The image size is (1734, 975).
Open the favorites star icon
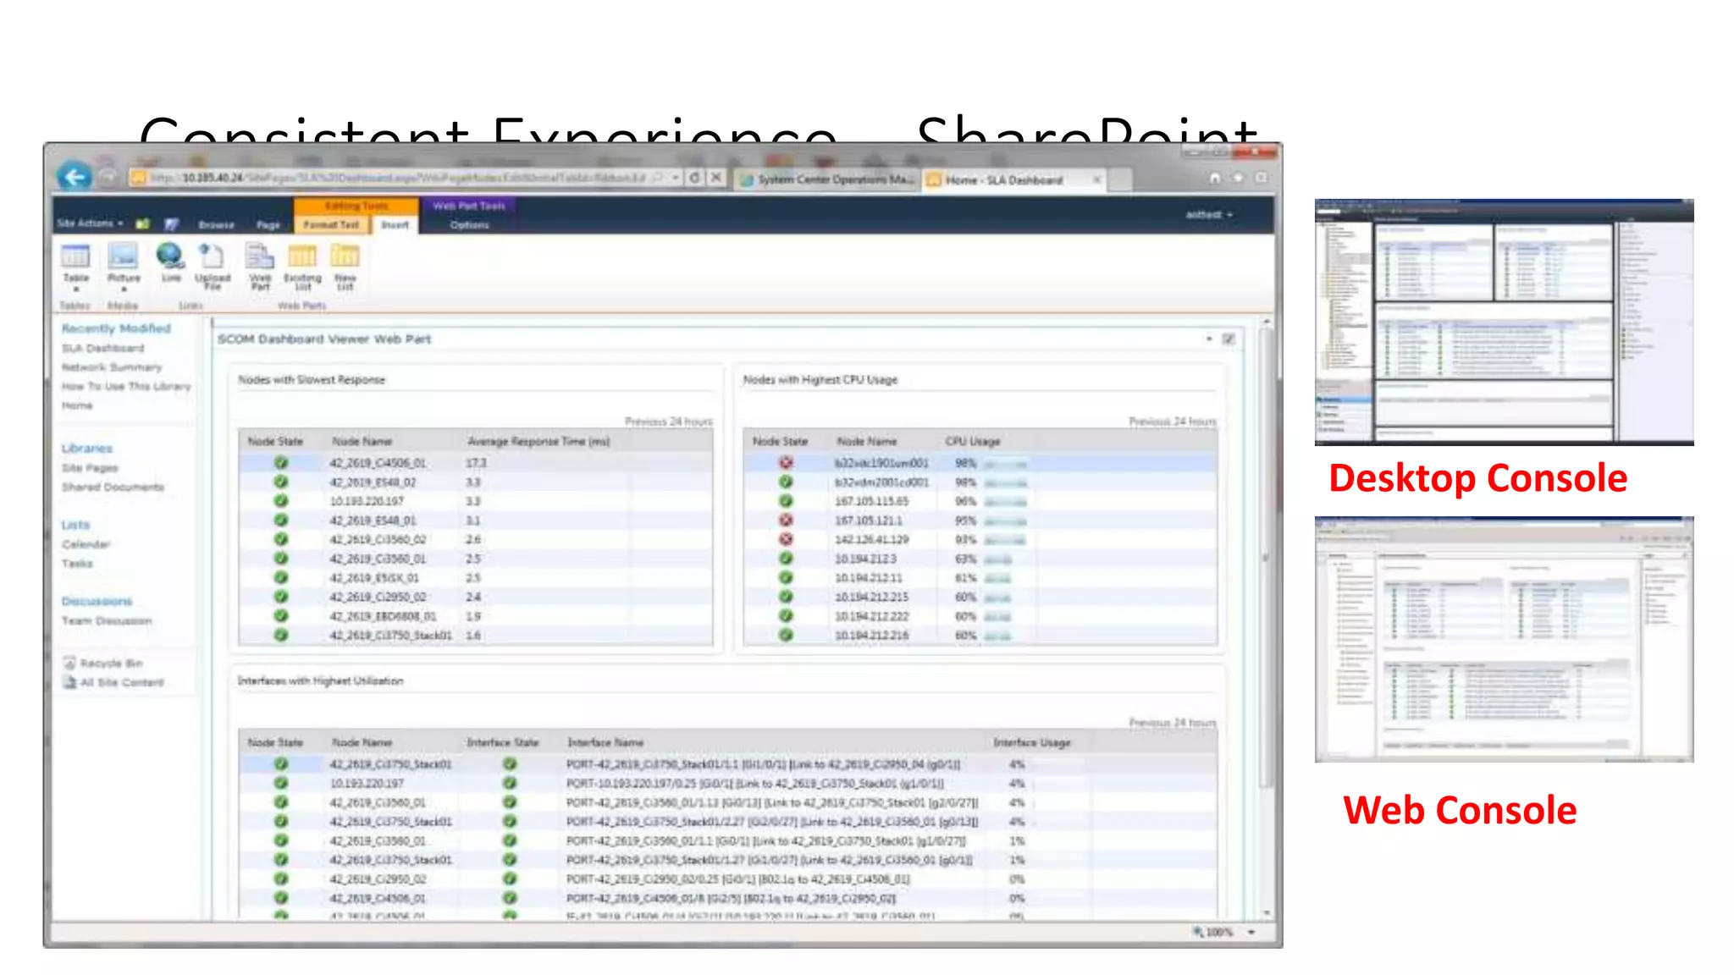(x=1238, y=178)
